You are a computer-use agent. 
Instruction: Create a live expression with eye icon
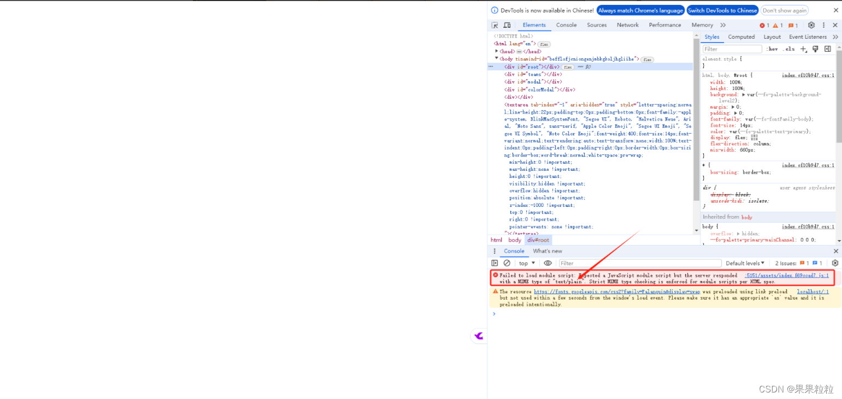tap(547, 263)
